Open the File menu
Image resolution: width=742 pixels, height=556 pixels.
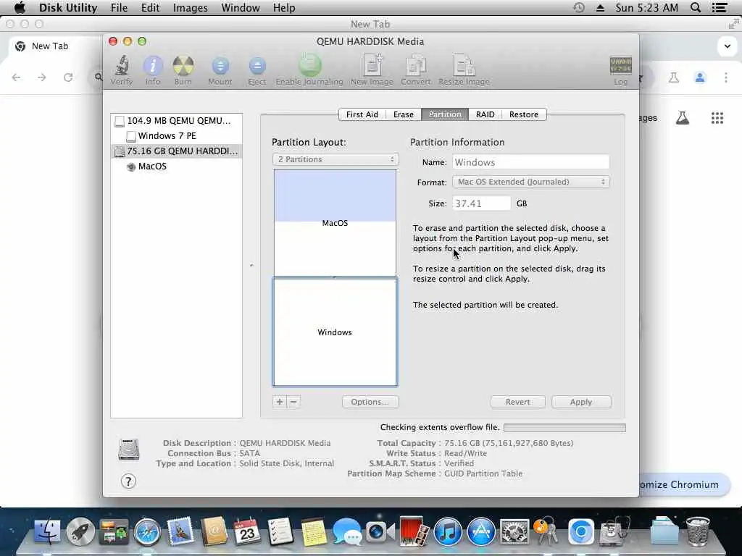click(120, 7)
